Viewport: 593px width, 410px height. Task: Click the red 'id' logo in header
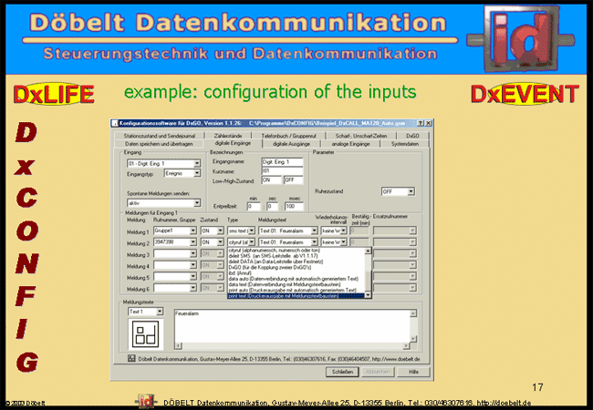click(521, 37)
